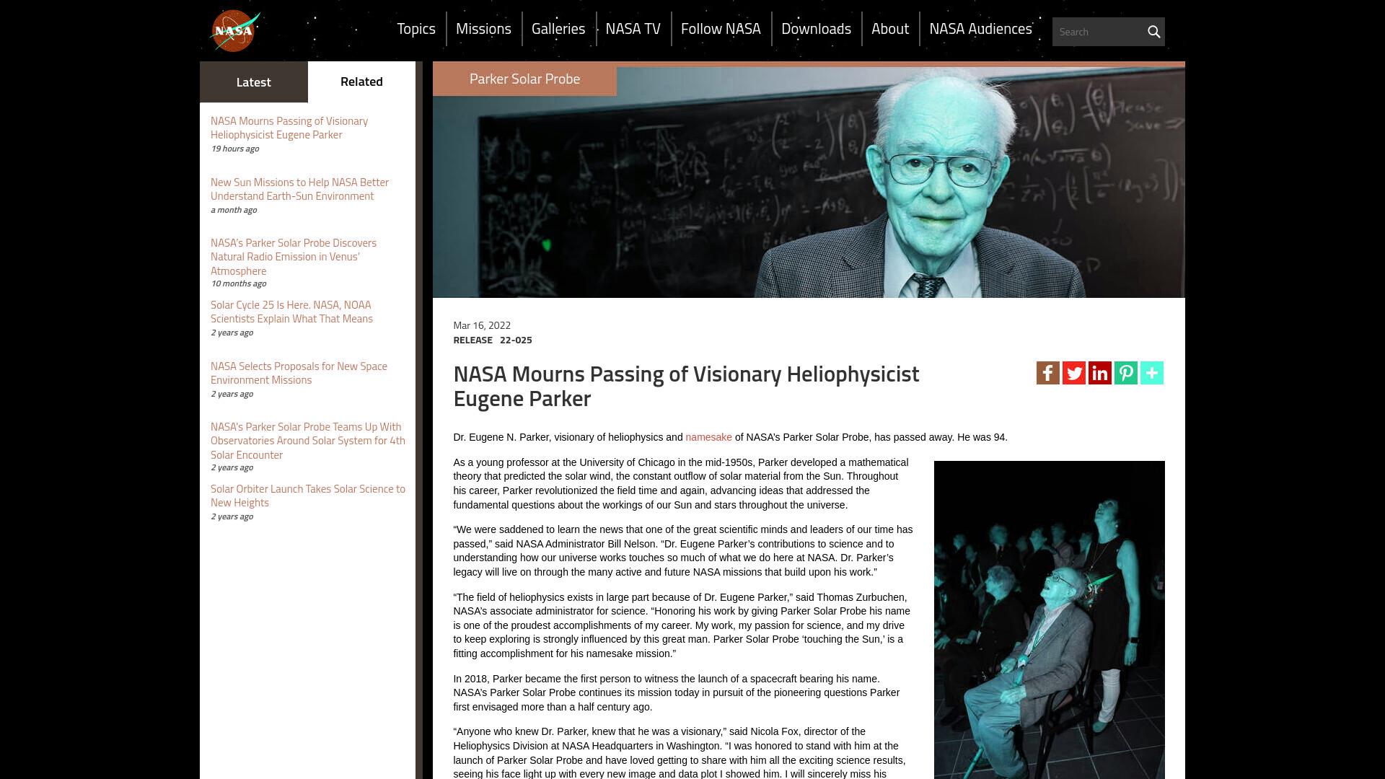Click the '10 months ago' timestamp

(x=238, y=283)
